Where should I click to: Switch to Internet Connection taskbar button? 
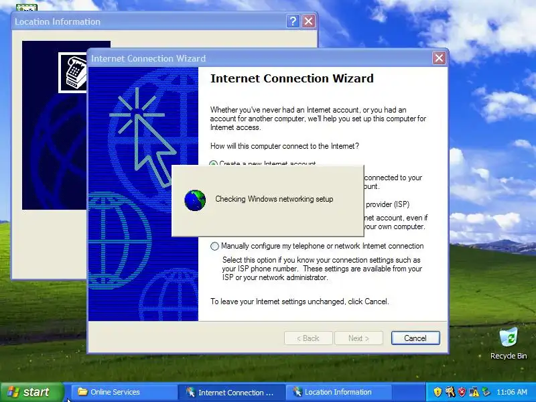click(x=231, y=392)
